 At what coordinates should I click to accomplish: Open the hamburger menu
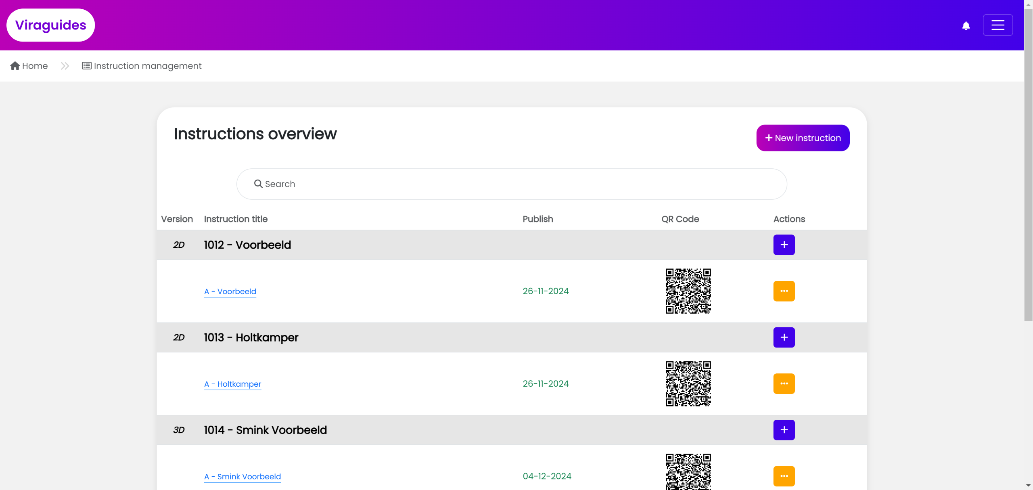(997, 25)
